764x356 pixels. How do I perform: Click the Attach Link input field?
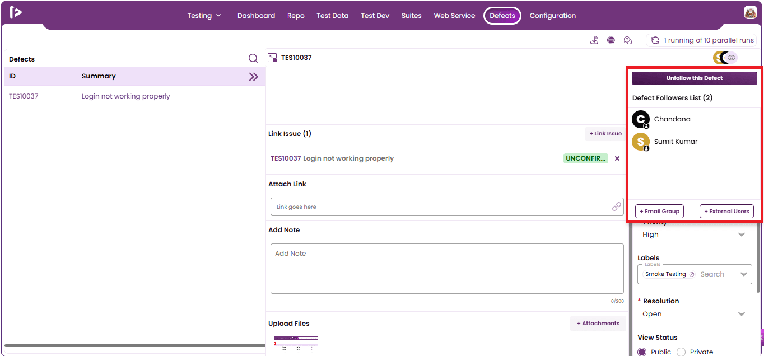447,207
